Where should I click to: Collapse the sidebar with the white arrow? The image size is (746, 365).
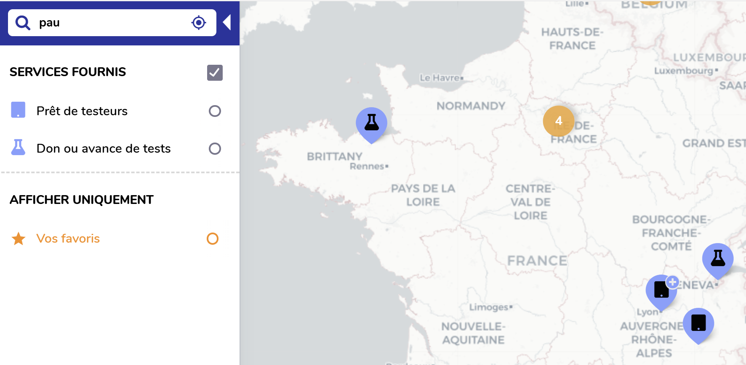[x=227, y=23]
